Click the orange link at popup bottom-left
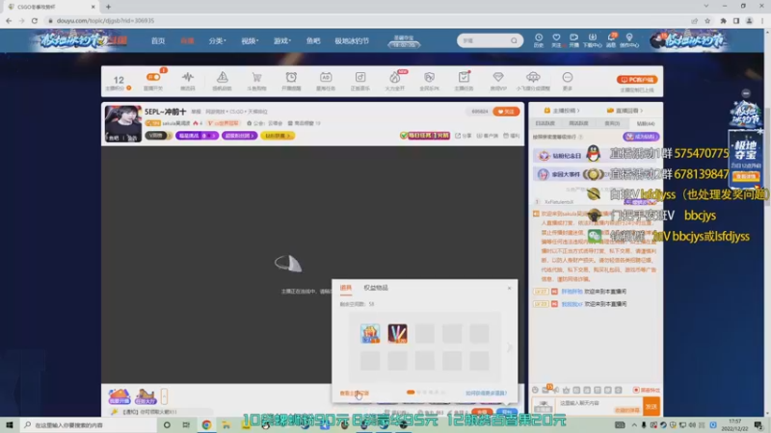 pos(354,394)
